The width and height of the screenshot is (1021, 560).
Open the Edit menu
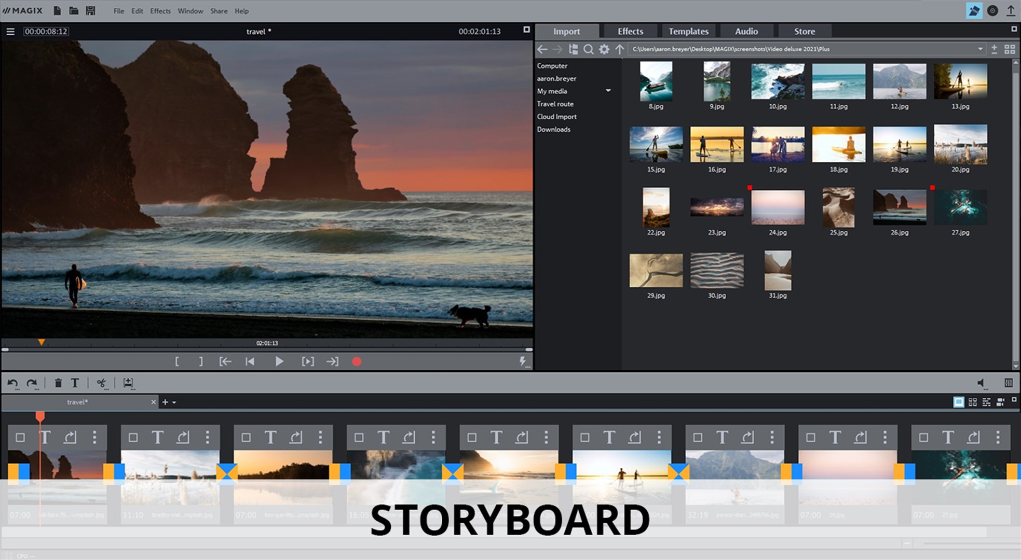[137, 11]
